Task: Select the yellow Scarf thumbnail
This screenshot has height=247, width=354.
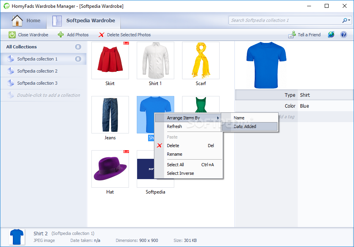Action: [201, 60]
